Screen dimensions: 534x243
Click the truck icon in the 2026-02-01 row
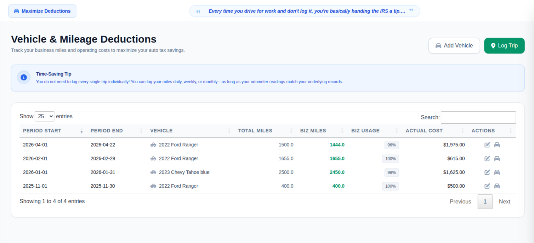[153, 158]
